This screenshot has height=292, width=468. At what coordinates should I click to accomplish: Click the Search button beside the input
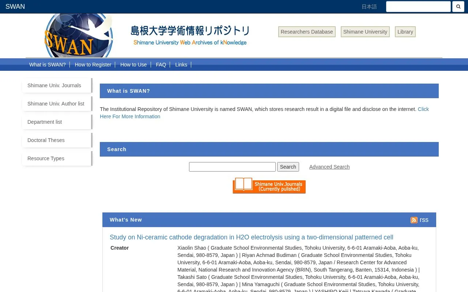pyautogui.click(x=288, y=167)
